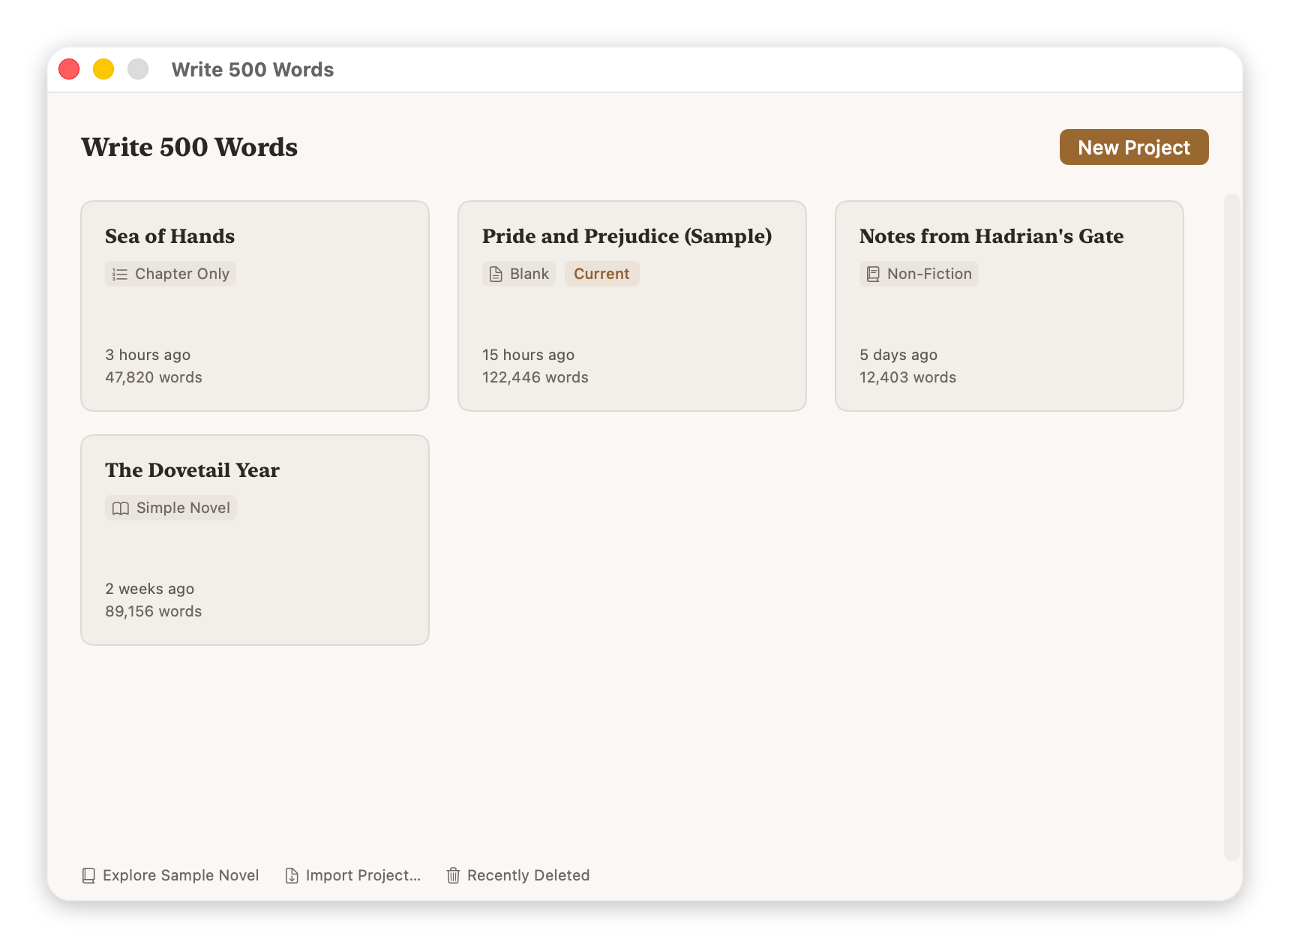Click the vertical scrollbar on the right
This screenshot has width=1290, height=948.
tap(1231, 526)
